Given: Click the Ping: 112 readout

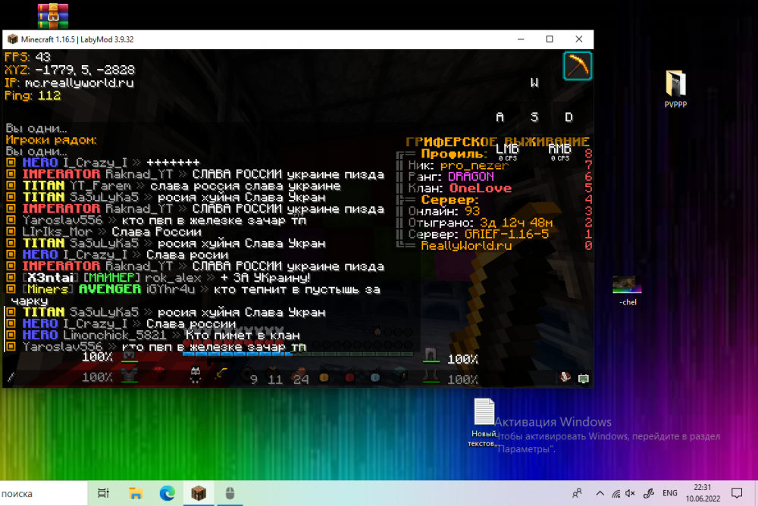Looking at the screenshot, I should pyautogui.click(x=33, y=95).
